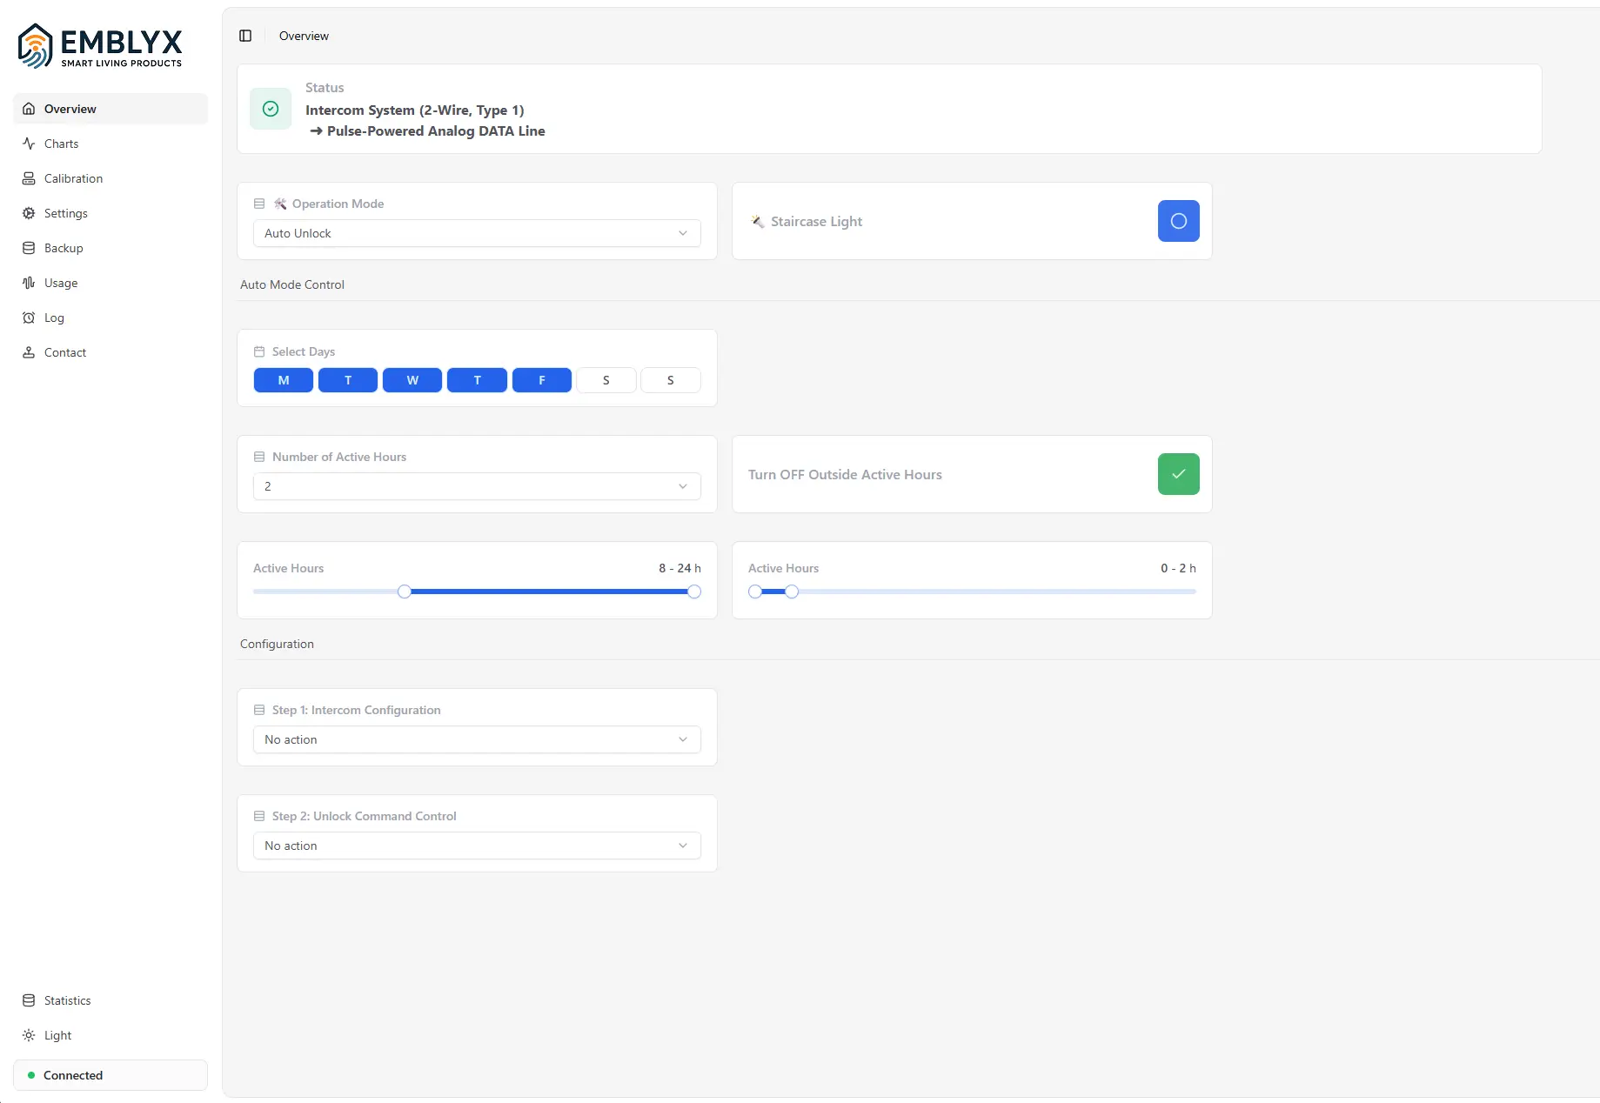Click the Charts pulse icon in sidebar
The width and height of the screenshot is (1600, 1103).
tap(29, 144)
